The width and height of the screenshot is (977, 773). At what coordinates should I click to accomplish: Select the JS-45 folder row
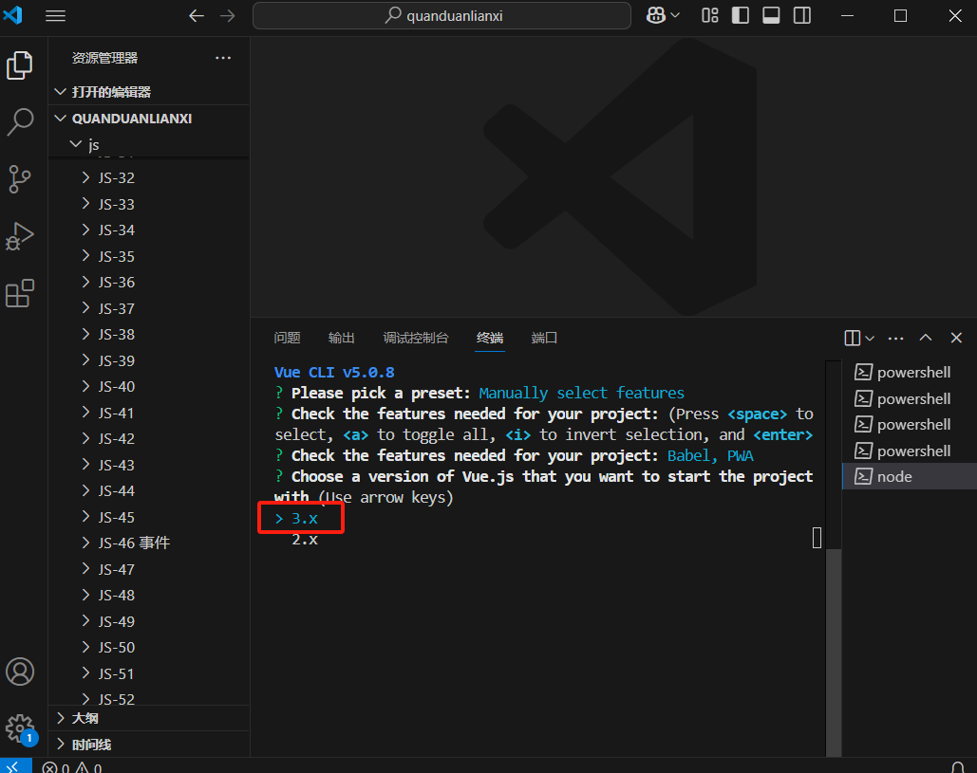click(150, 517)
